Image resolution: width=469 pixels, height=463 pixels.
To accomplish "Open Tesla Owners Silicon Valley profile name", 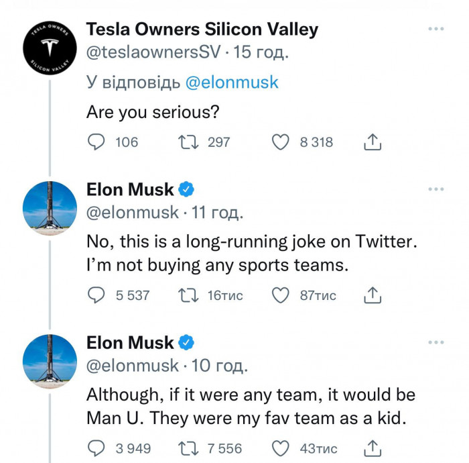I will tap(202, 30).
